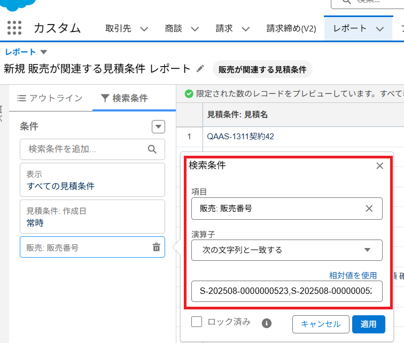404x343 pixels.
Task: Open the 演算子 dropdown 次の文字列と一致する
Action: click(287, 250)
